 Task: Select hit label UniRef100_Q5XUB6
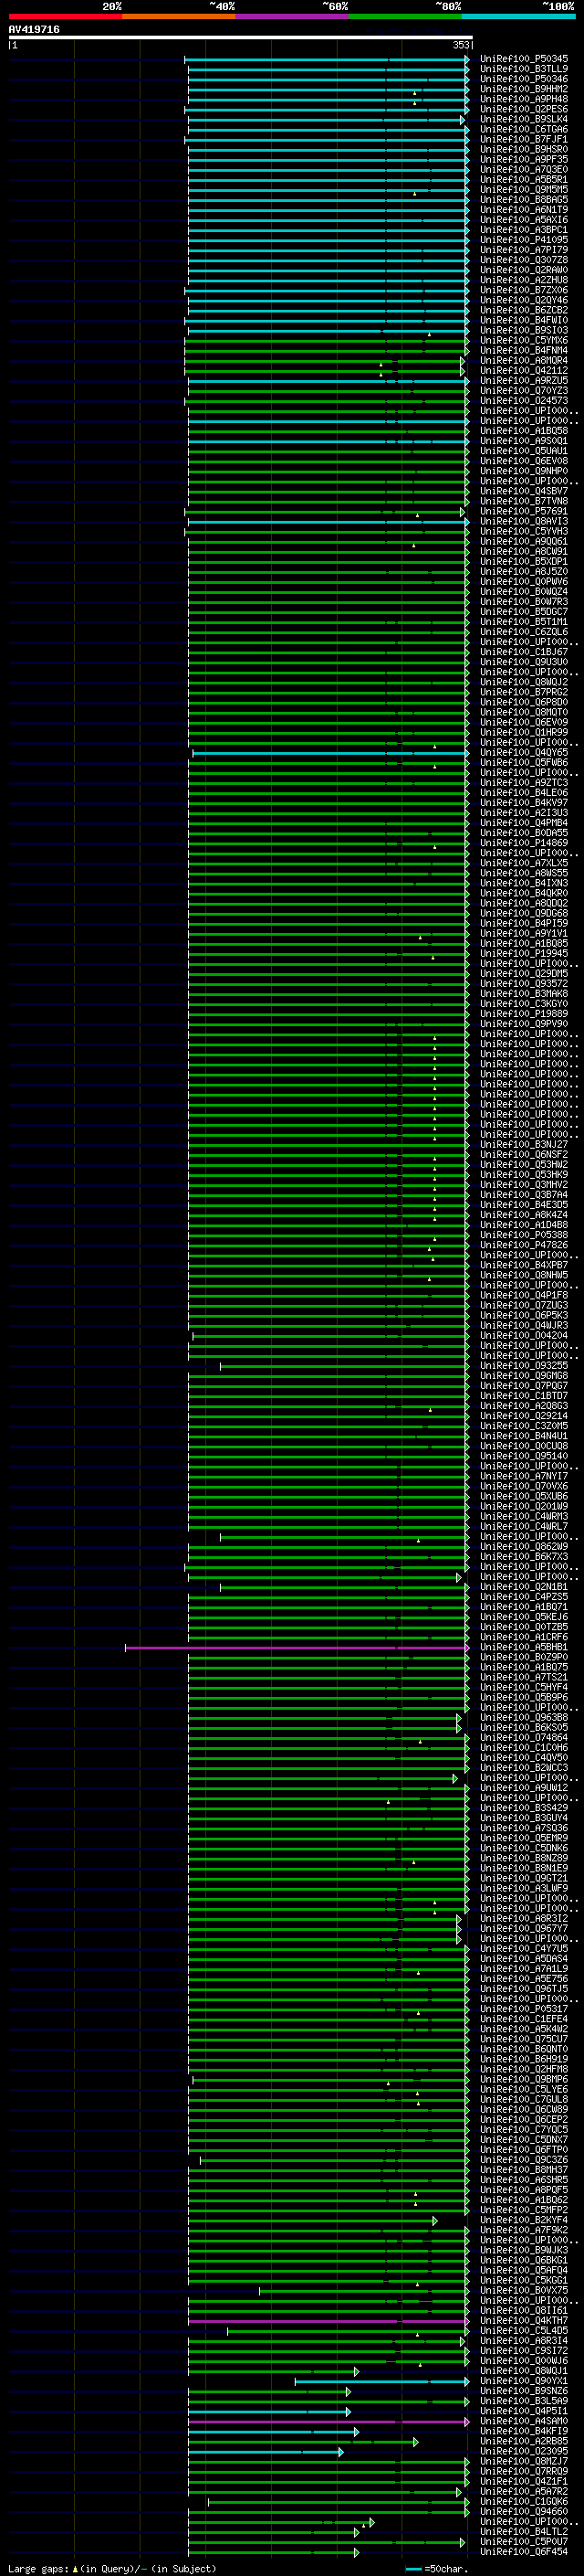(x=524, y=1497)
